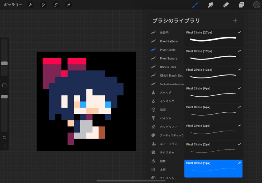Open the Pixel Square brush set

pos(168,58)
